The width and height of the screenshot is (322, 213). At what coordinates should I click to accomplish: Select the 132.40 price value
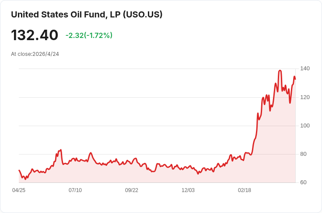click(x=35, y=35)
